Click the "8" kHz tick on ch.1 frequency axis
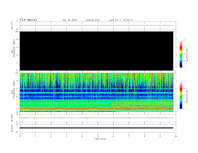 [x=17, y=39]
